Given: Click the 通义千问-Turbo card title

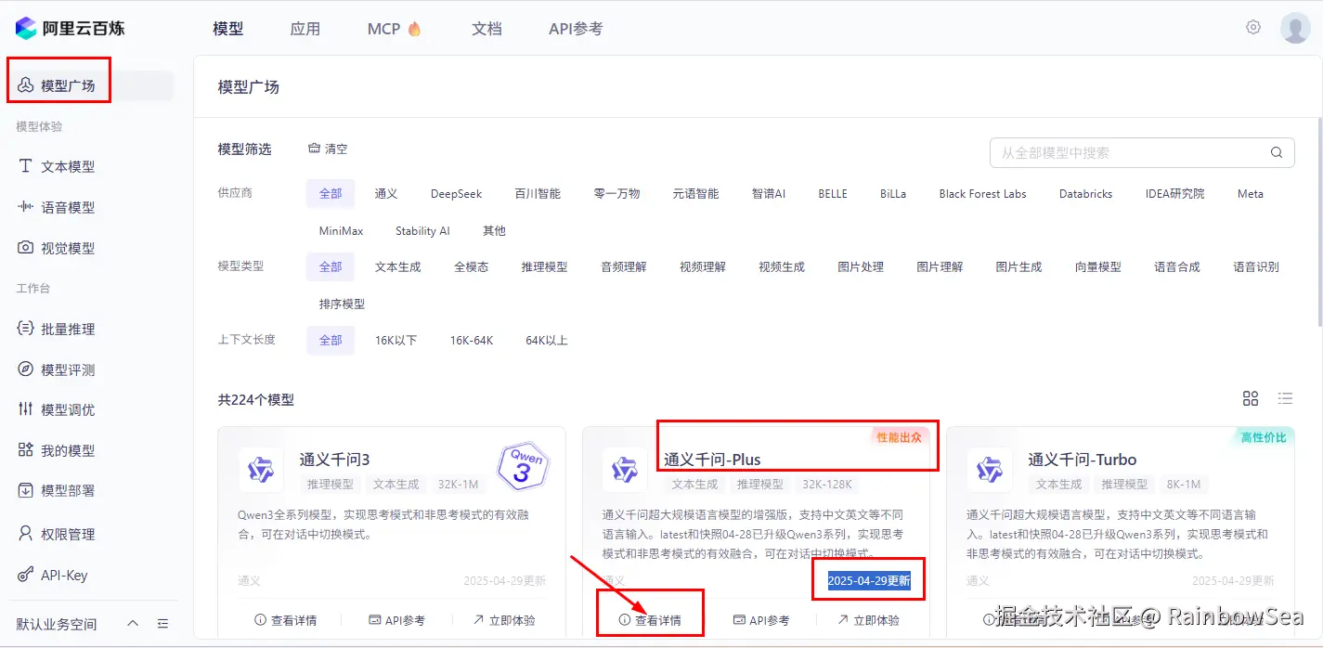Looking at the screenshot, I should pyautogui.click(x=1083, y=460).
